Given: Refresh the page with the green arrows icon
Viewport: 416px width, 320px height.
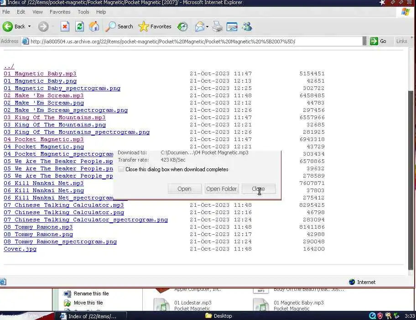Looking at the screenshot, I should click(79, 26).
